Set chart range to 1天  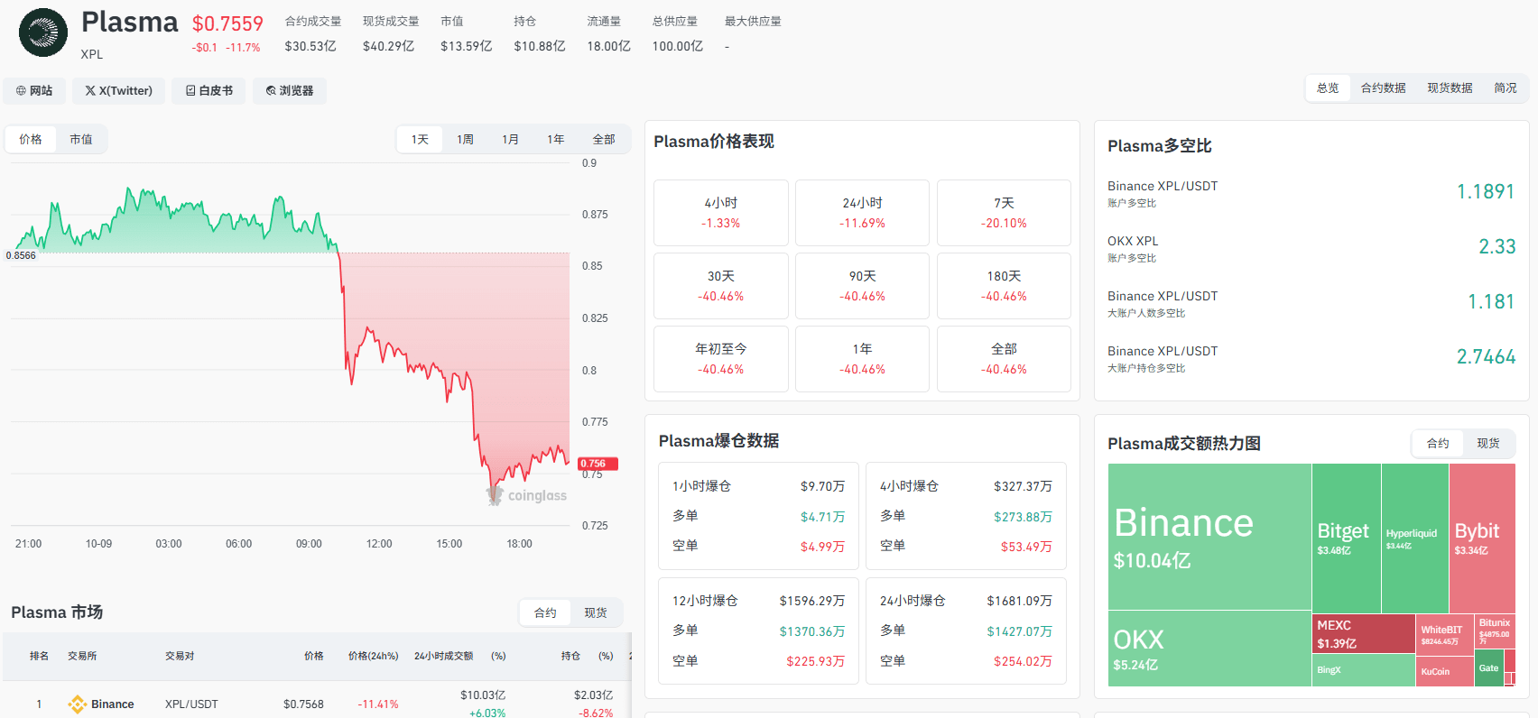420,140
